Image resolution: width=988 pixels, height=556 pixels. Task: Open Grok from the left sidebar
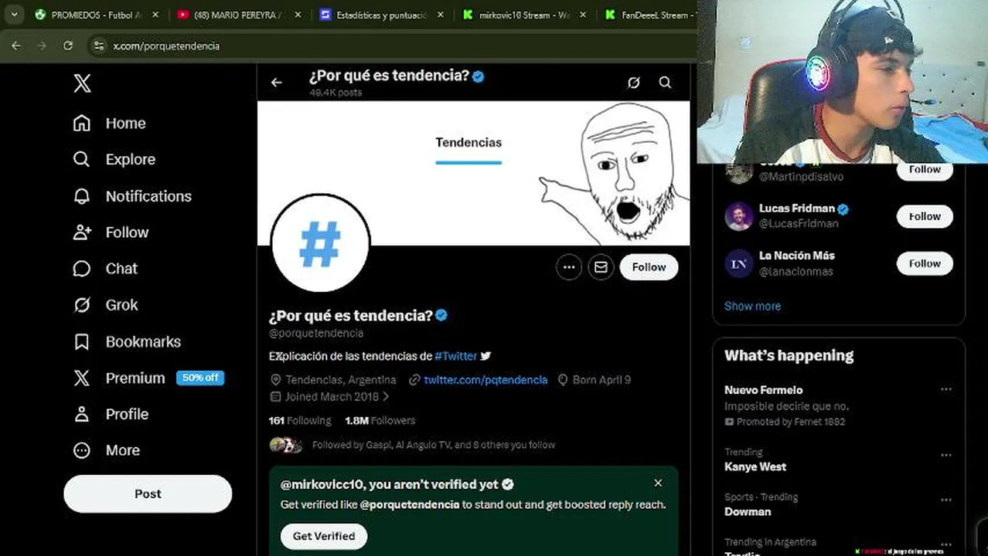(106, 305)
